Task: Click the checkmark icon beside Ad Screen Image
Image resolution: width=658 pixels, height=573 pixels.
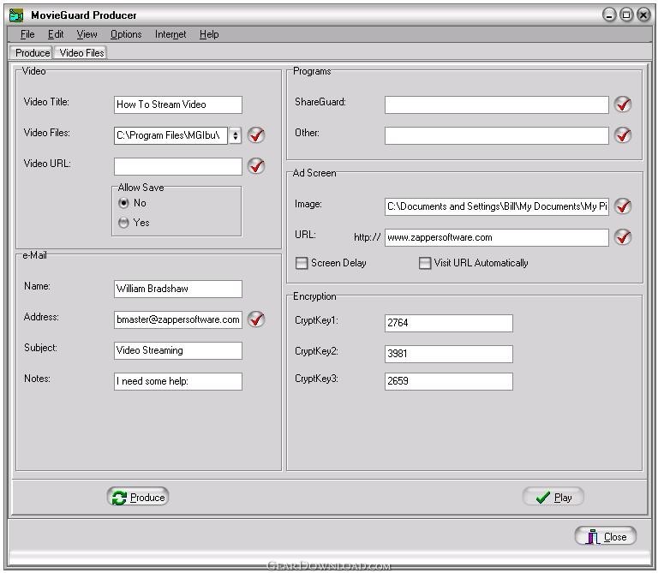Action: (x=623, y=206)
